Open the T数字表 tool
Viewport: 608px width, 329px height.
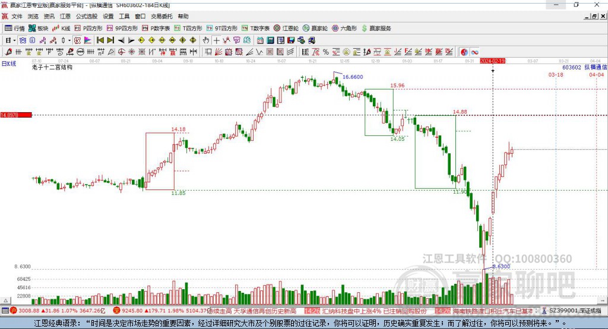click(x=255, y=29)
